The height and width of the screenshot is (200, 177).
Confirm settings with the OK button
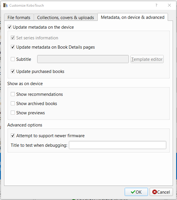tap(136, 192)
